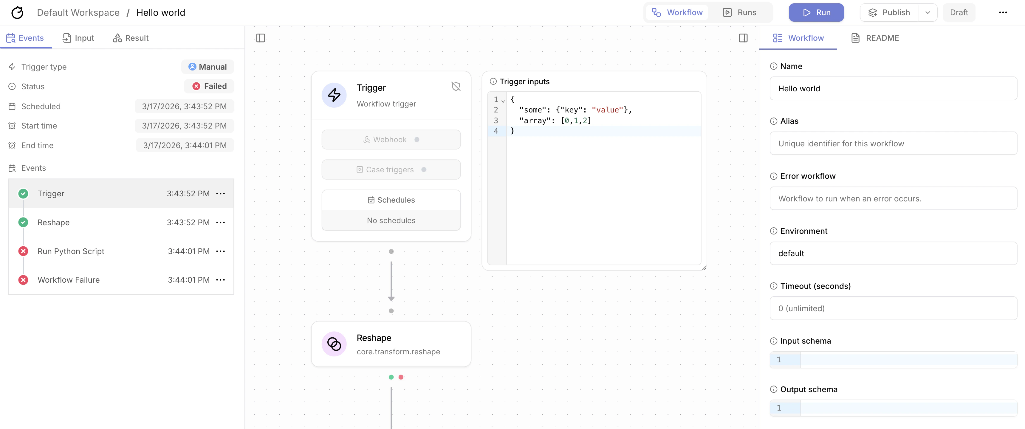This screenshot has width=1025, height=429.
Task: Open options menu for the Workflow Failure event
Action: 221,280
